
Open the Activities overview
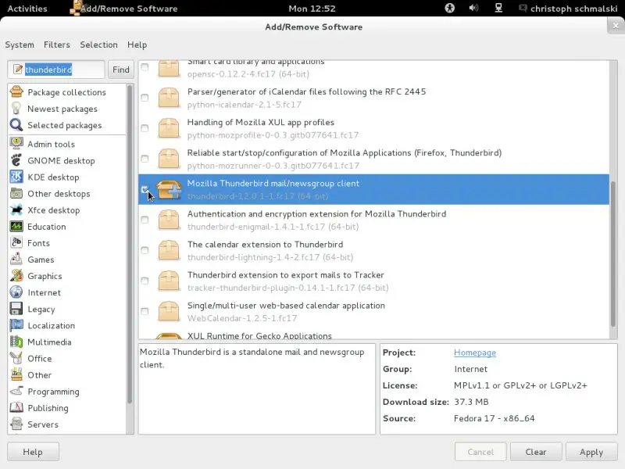(x=27, y=9)
